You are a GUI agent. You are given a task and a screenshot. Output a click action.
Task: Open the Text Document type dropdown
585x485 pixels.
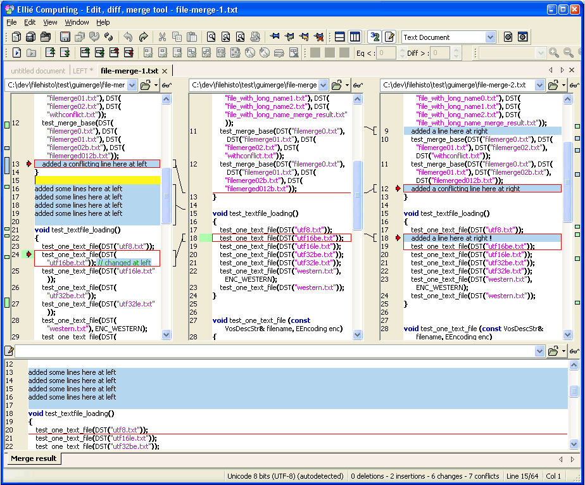click(x=490, y=37)
